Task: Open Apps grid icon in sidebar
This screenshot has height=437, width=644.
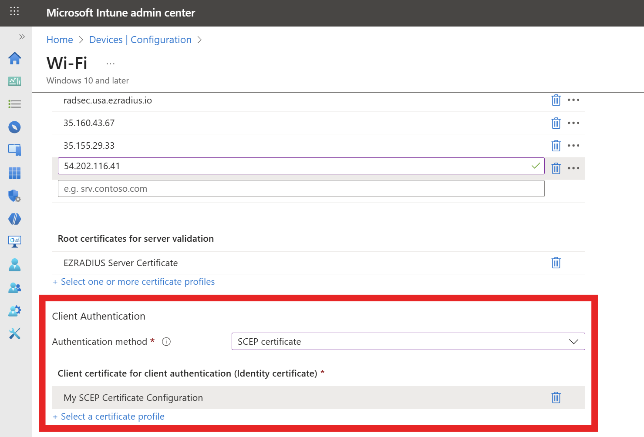Action: click(15, 173)
